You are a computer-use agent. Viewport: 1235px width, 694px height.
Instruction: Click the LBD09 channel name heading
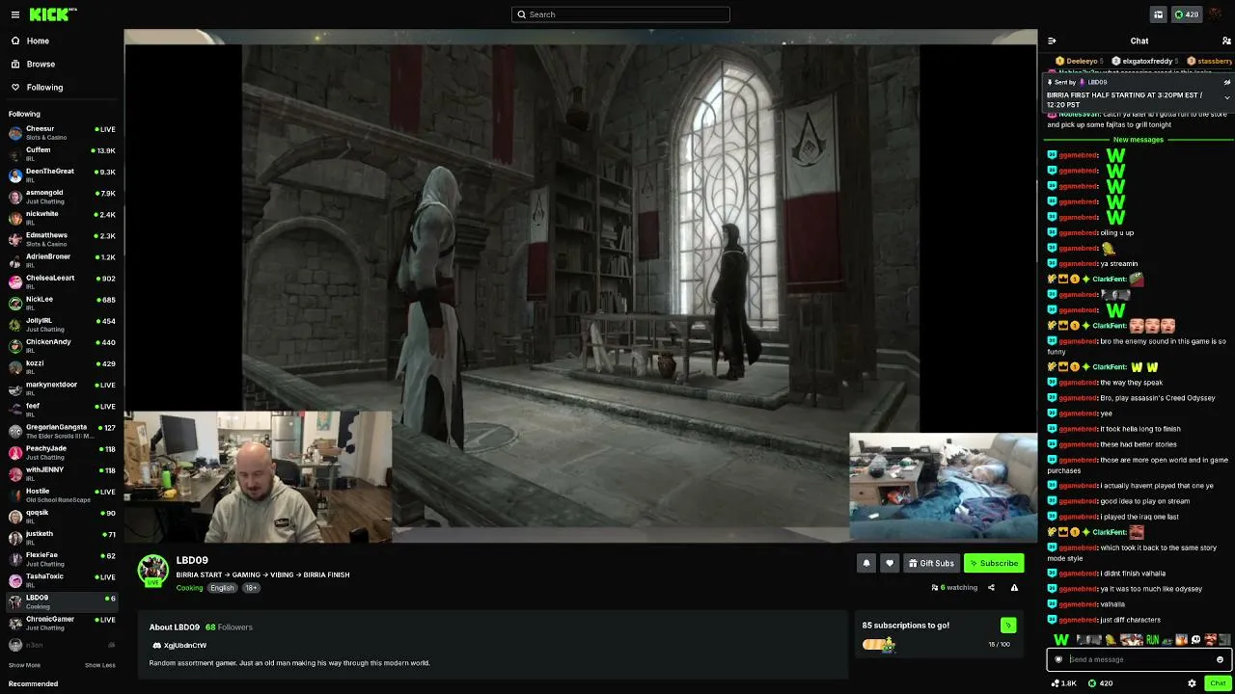192,560
